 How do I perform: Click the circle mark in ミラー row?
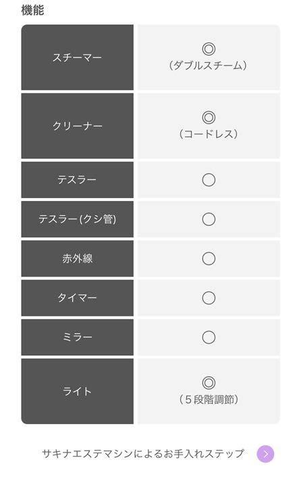(209, 338)
